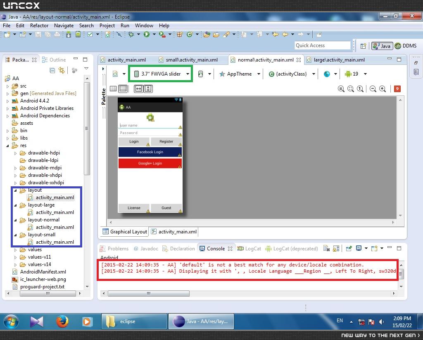Click the License button in preview
Screen dimensions: 423x340
134,208
